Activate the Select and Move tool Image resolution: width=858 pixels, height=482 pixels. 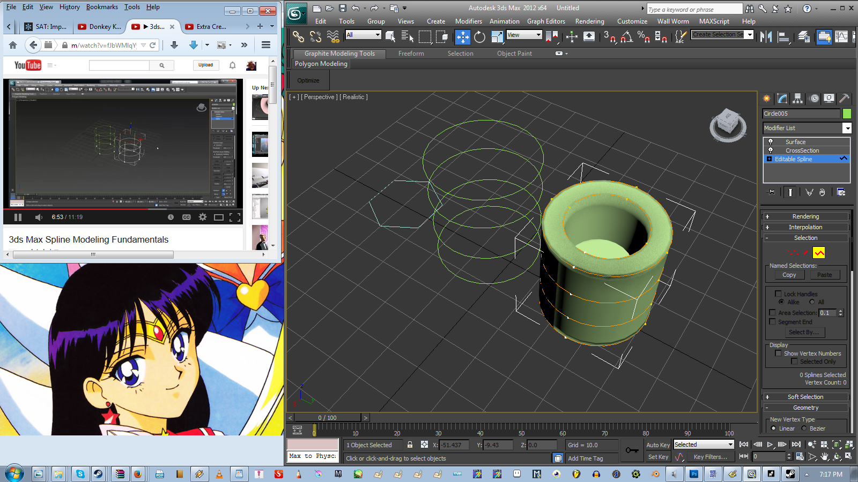pos(462,36)
